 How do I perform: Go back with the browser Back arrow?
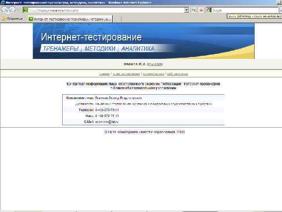coord(4,10)
